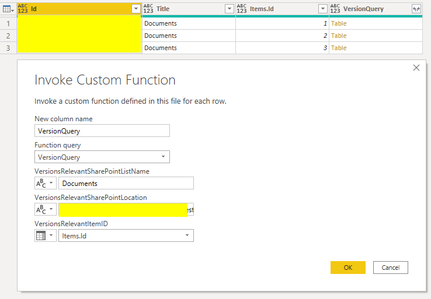Viewport: 431px width, 299px height.
Task: Click the SharePointLocation text field
Action: (126, 209)
